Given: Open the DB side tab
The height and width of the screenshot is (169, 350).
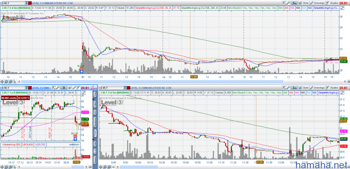Looking at the screenshot, I should pyautogui.click(x=95, y=144).
